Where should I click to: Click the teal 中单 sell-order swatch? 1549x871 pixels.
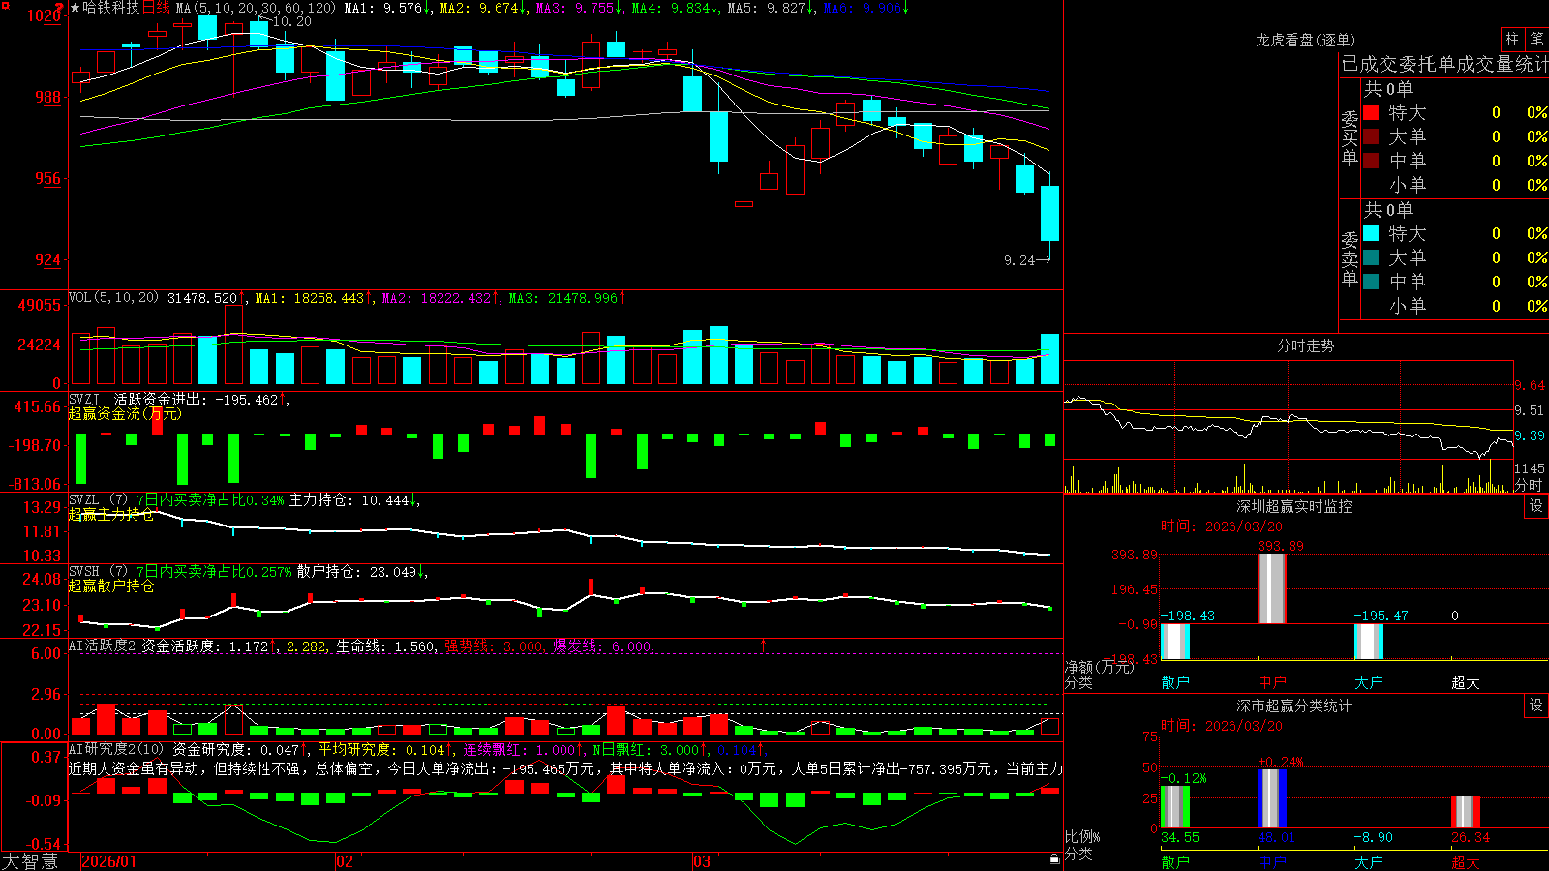[1371, 282]
